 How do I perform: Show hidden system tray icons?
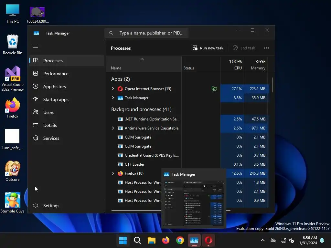point(263,240)
